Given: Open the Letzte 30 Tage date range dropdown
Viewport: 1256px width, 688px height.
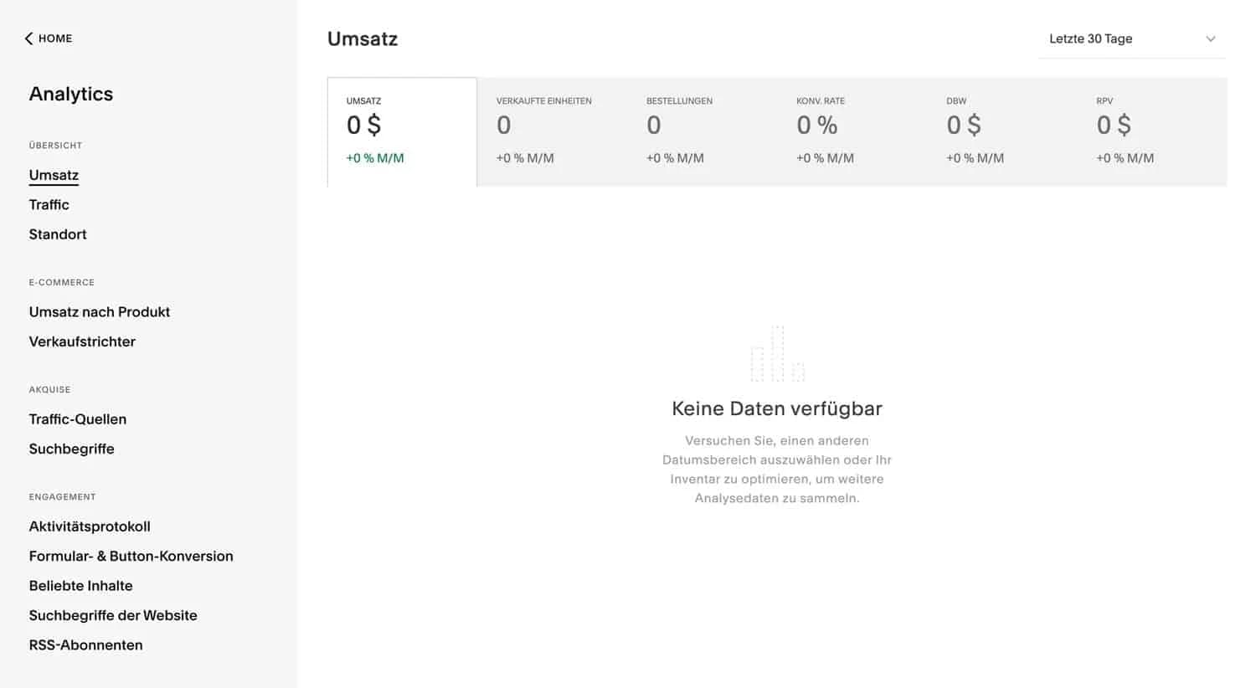Looking at the screenshot, I should click(x=1090, y=39).
